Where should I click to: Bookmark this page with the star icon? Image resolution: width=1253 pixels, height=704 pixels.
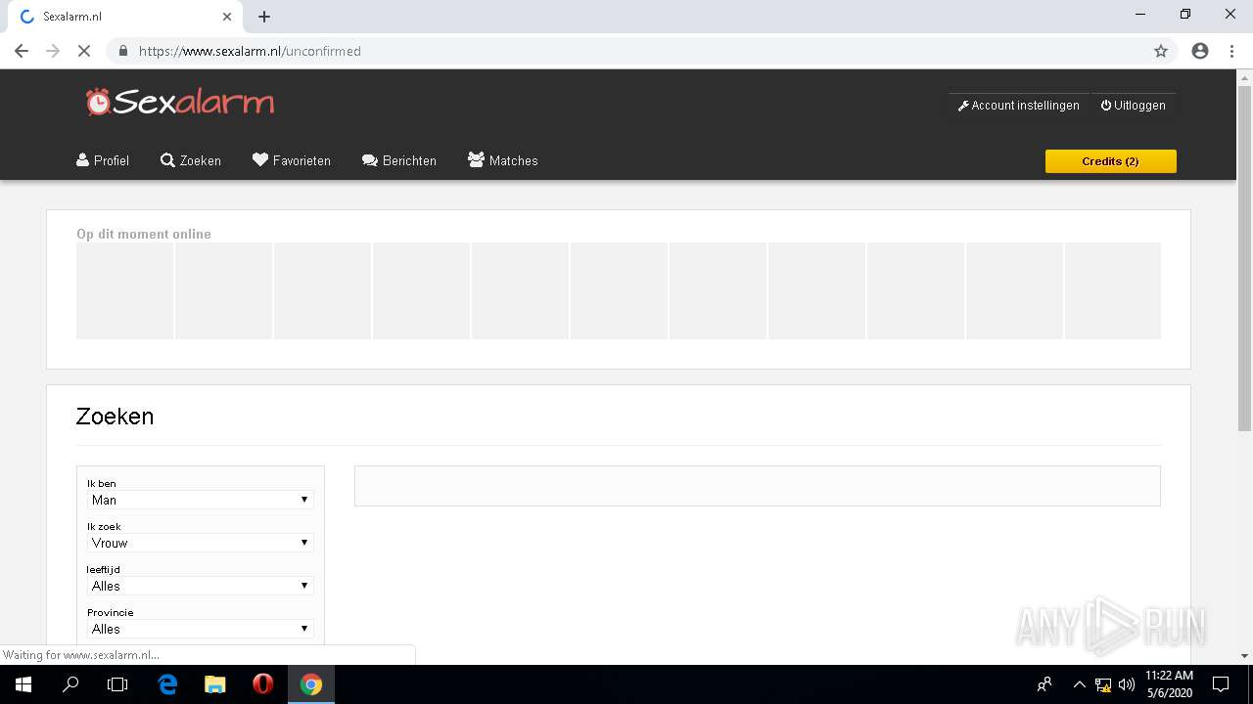[x=1161, y=51]
